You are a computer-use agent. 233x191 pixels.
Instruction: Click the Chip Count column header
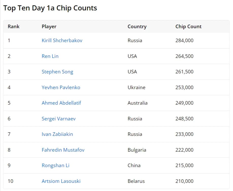[x=188, y=26]
